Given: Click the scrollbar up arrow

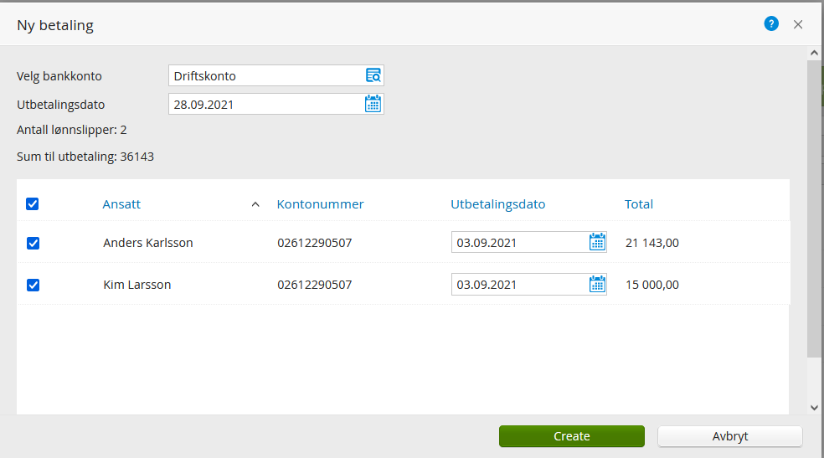Looking at the screenshot, I should pyautogui.click(x=814, y=53).
